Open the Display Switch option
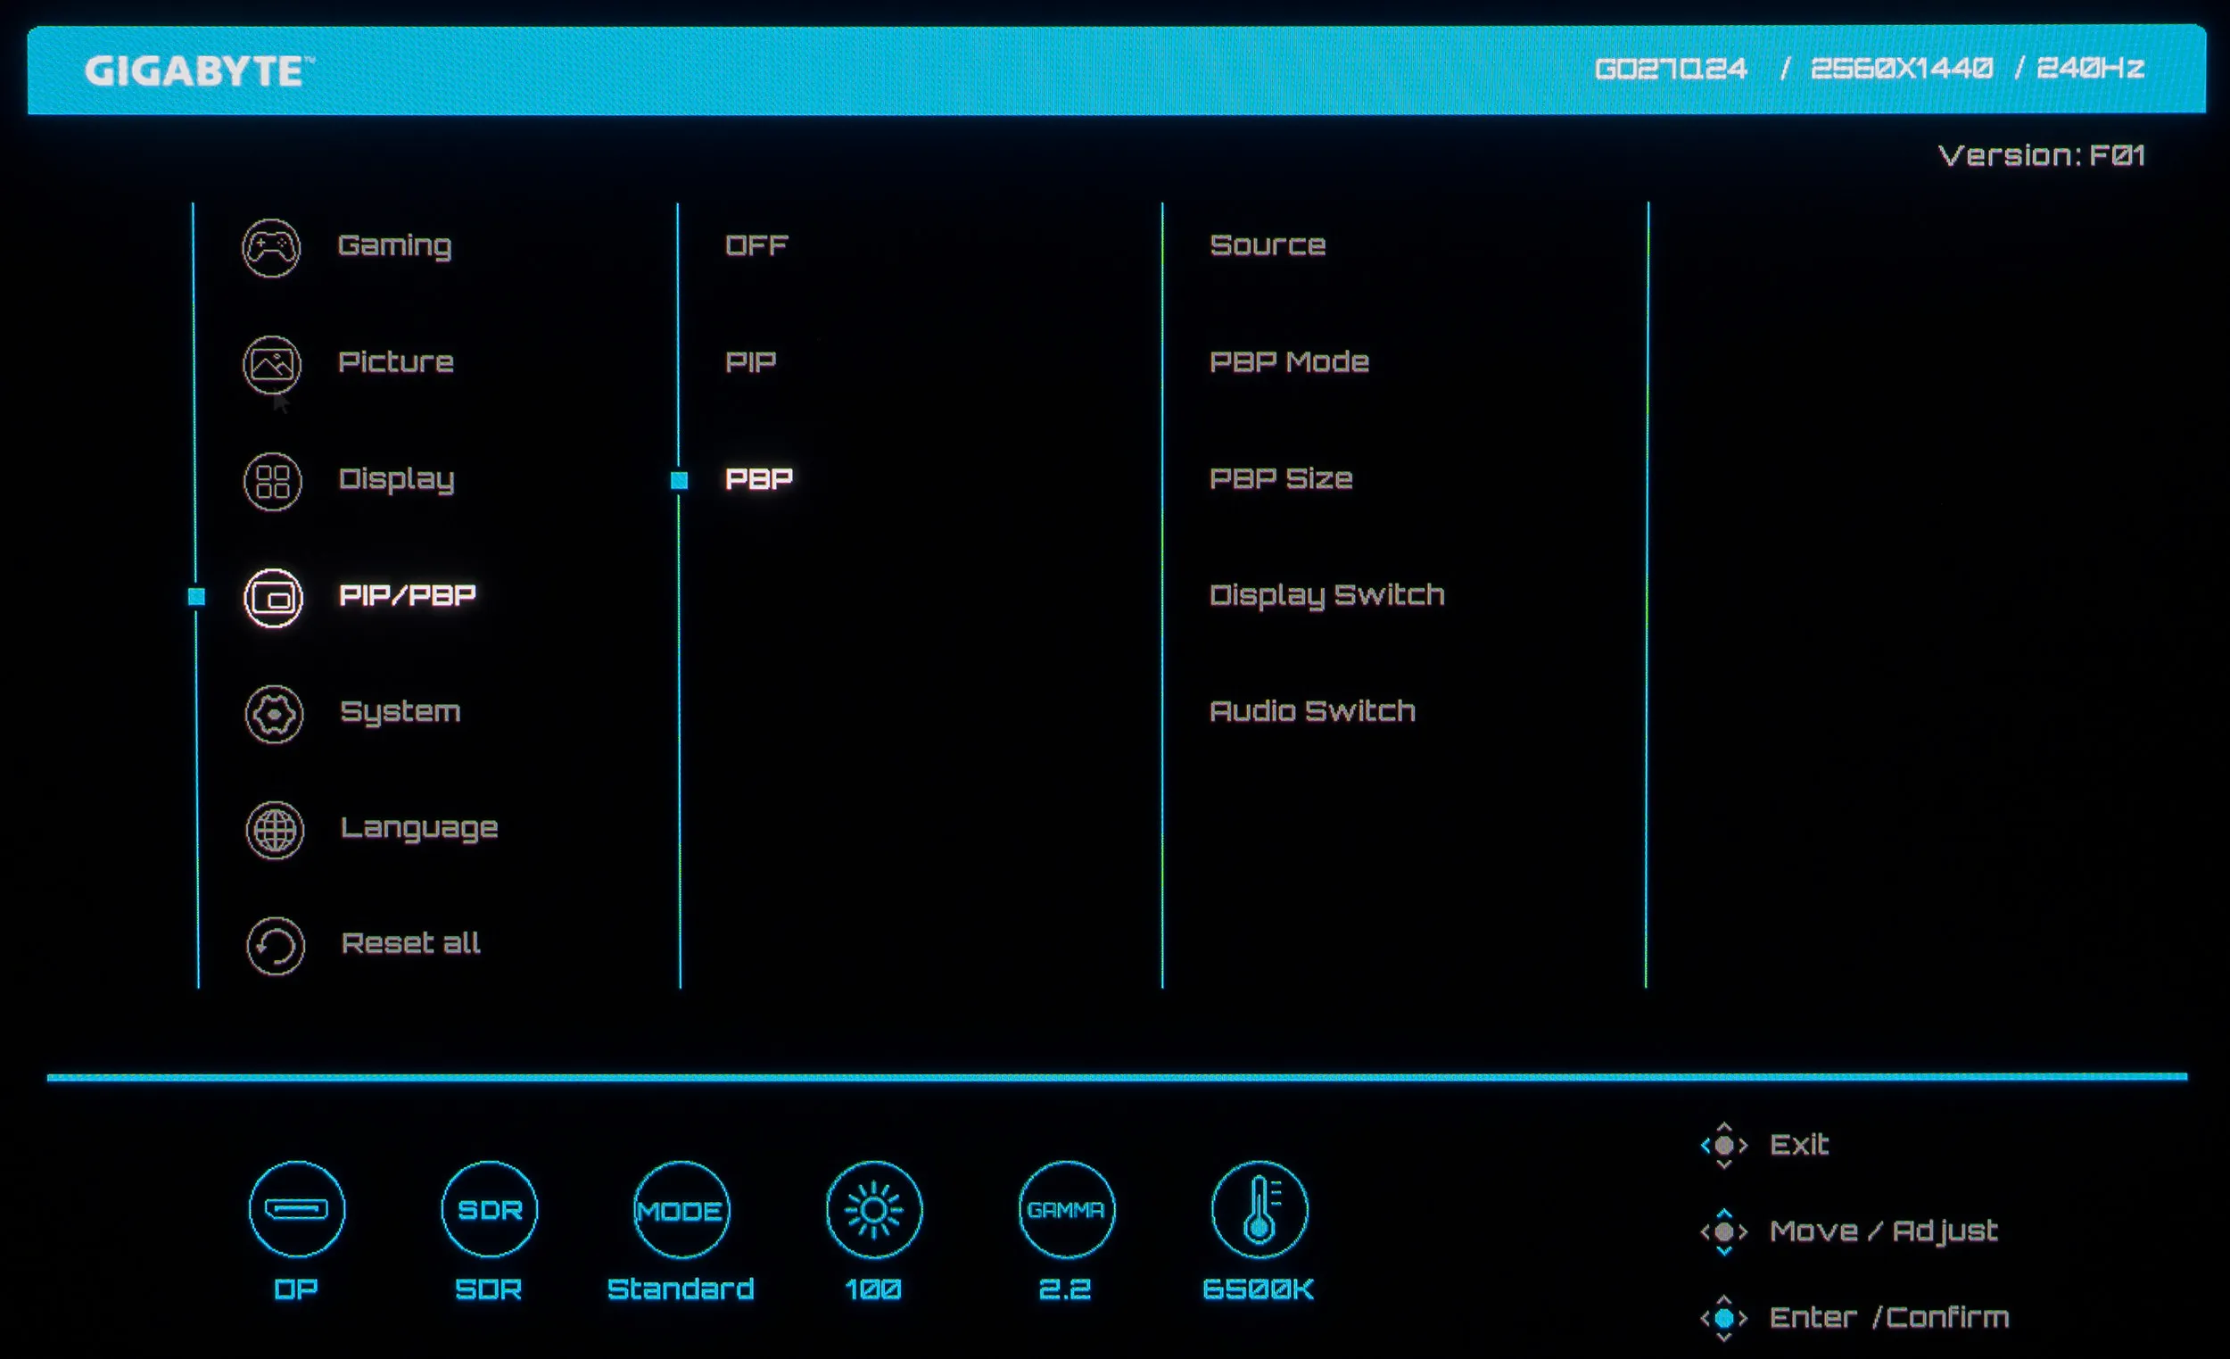The height and width of the screenshot is (1359, 2230). click(x=1326, y=596)
